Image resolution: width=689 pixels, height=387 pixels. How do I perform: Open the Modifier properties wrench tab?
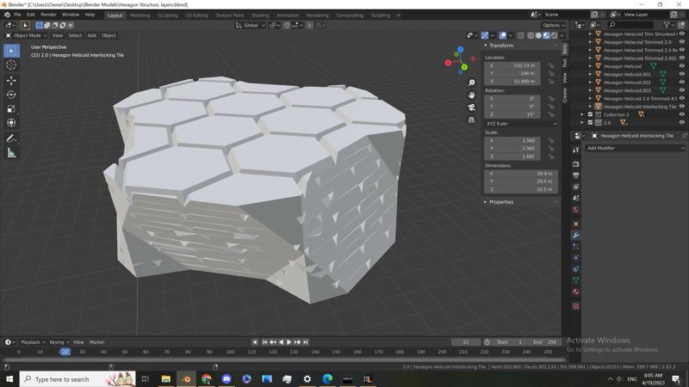point(575,235)
